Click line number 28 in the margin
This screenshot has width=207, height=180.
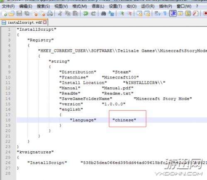[8, 173]
